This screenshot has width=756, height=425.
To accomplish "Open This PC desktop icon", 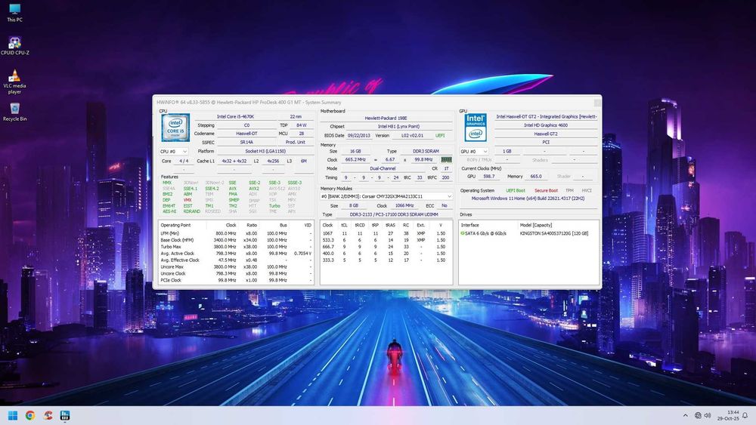I will point(14,13).
